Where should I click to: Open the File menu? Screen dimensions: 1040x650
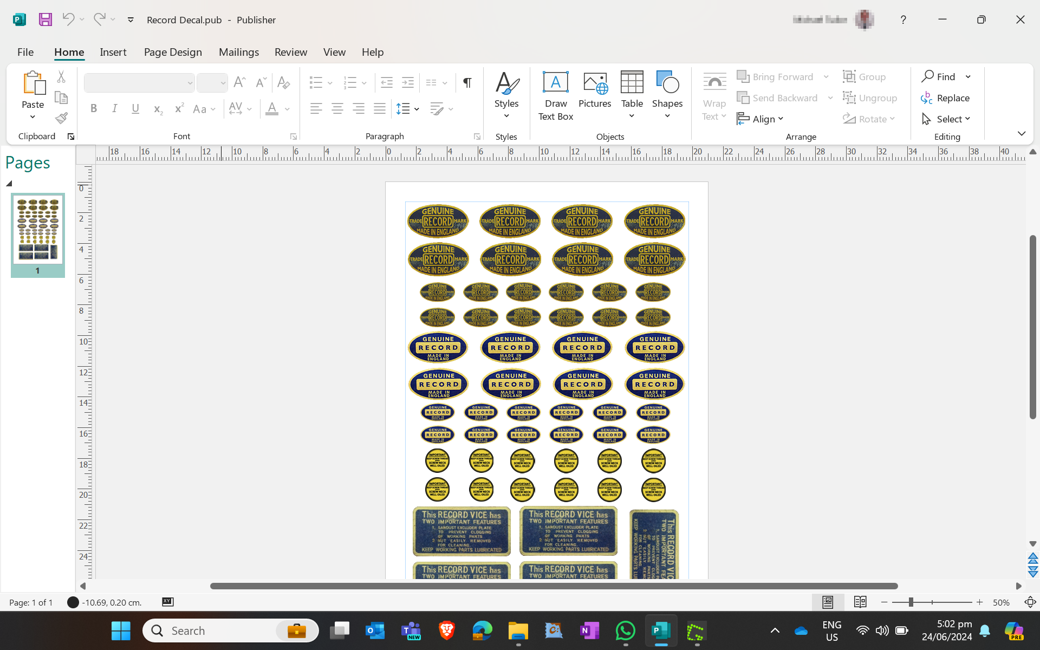pyautogui.click(x=25, y=52)
